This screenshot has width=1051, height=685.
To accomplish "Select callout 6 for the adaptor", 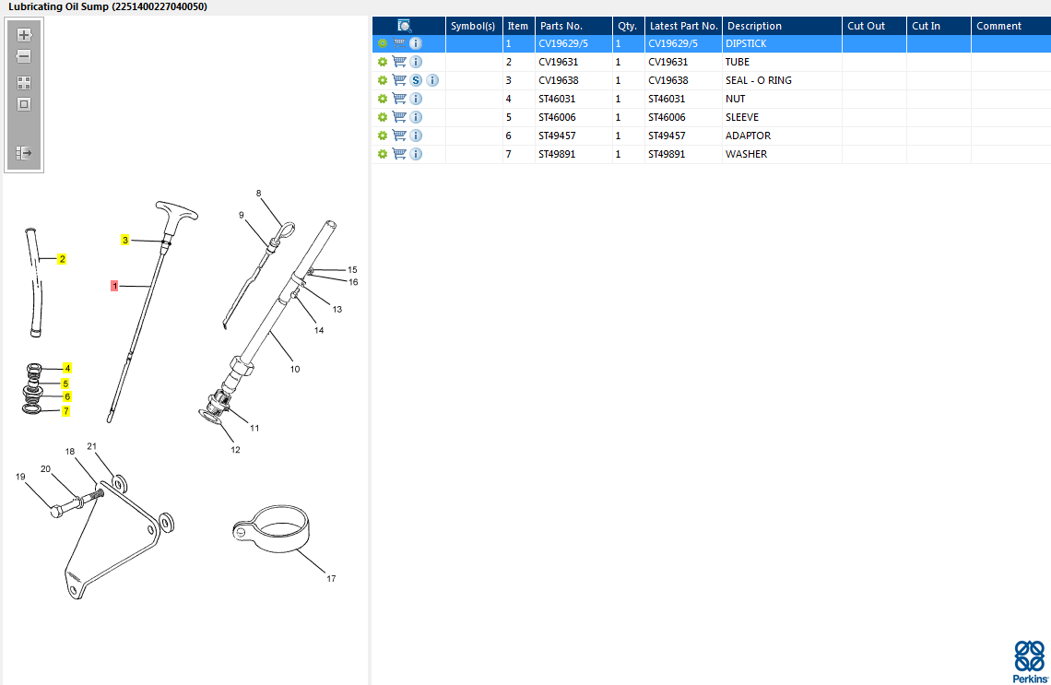I will point(67,396).
